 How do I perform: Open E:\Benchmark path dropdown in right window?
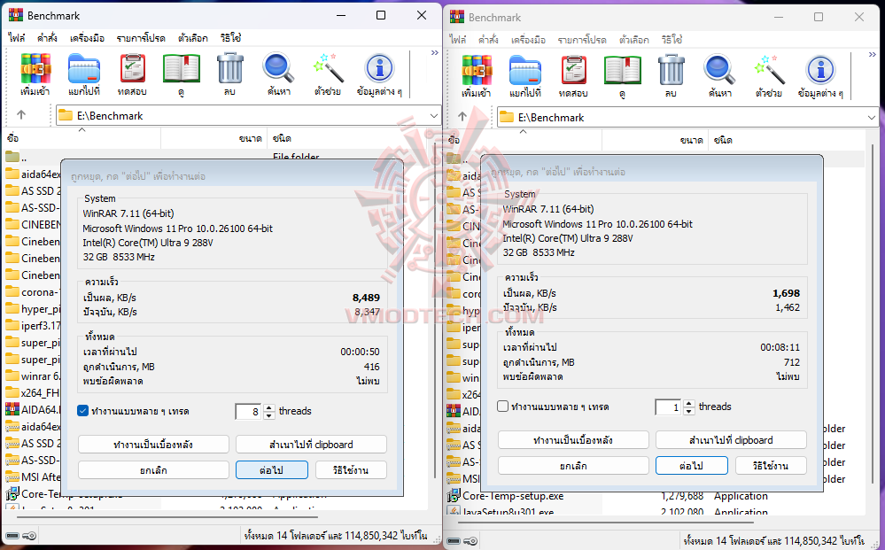[x=872, y=117]
